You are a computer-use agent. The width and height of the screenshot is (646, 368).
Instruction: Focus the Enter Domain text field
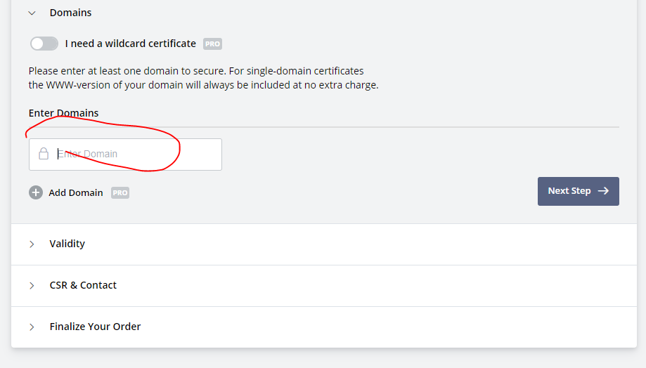coord(125,155)
